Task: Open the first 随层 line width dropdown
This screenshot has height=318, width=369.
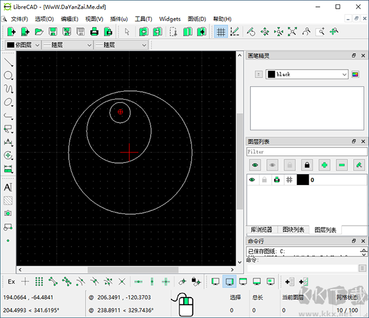Action: click(67, 45)
